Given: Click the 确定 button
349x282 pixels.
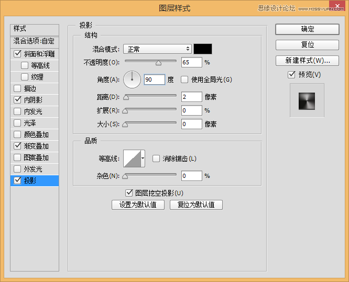Looking at the screenshot, I should [x=307, y=29].
